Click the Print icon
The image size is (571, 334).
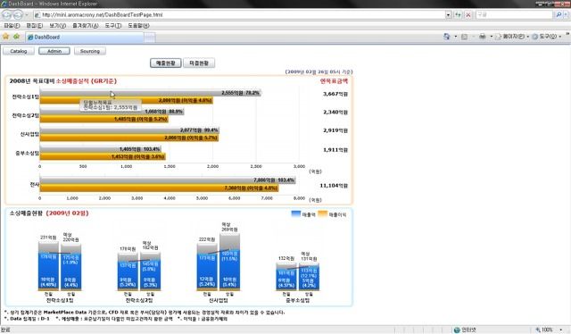pyautogui.click(x=483, y=37)
